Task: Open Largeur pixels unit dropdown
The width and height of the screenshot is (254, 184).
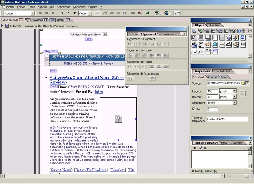Action: click(235, 91)
